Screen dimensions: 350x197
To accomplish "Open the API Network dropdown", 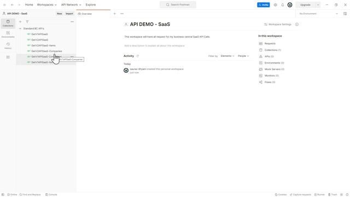I will (71, 5).
